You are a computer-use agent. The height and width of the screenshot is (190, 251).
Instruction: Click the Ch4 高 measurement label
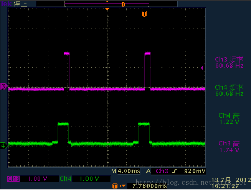pos(229,115)
